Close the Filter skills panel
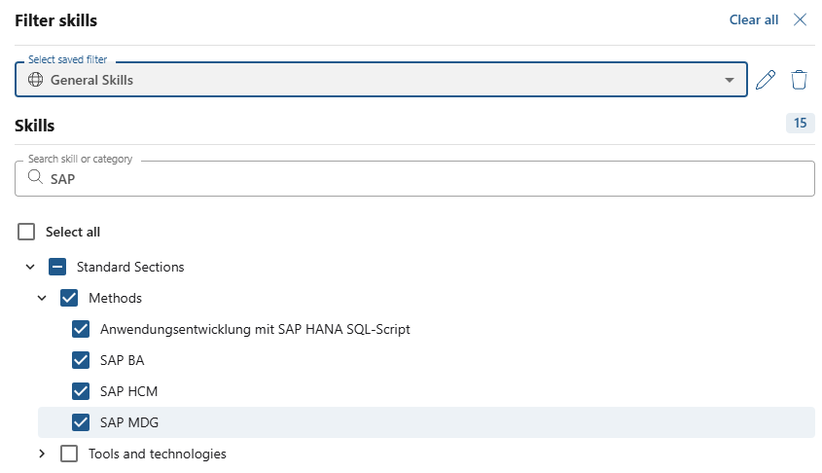This screenshot has width=822, height=473. click(x=800, y=19)
